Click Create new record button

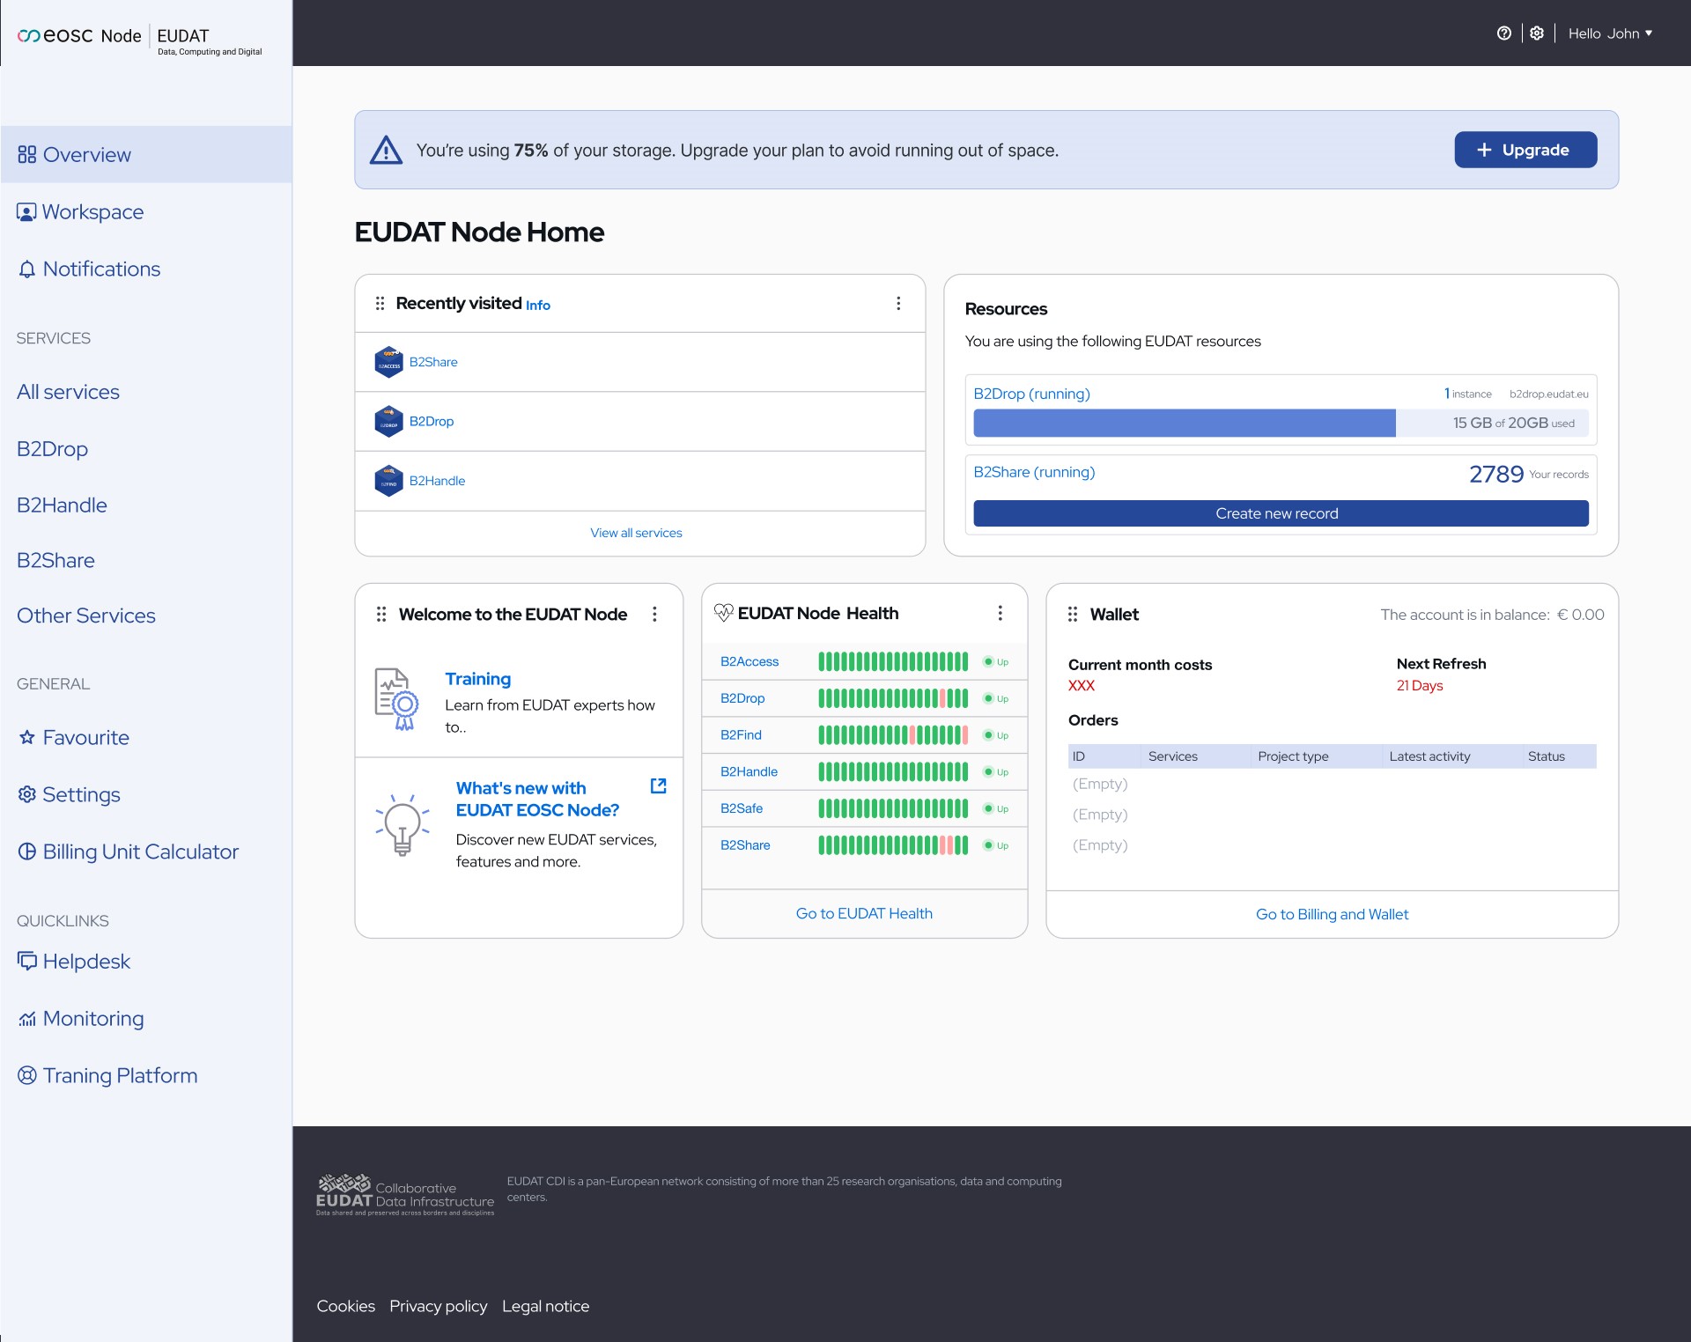pos(1280,513)
